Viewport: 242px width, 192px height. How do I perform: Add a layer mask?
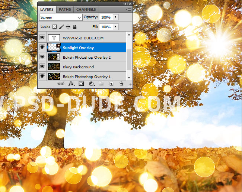81,84
